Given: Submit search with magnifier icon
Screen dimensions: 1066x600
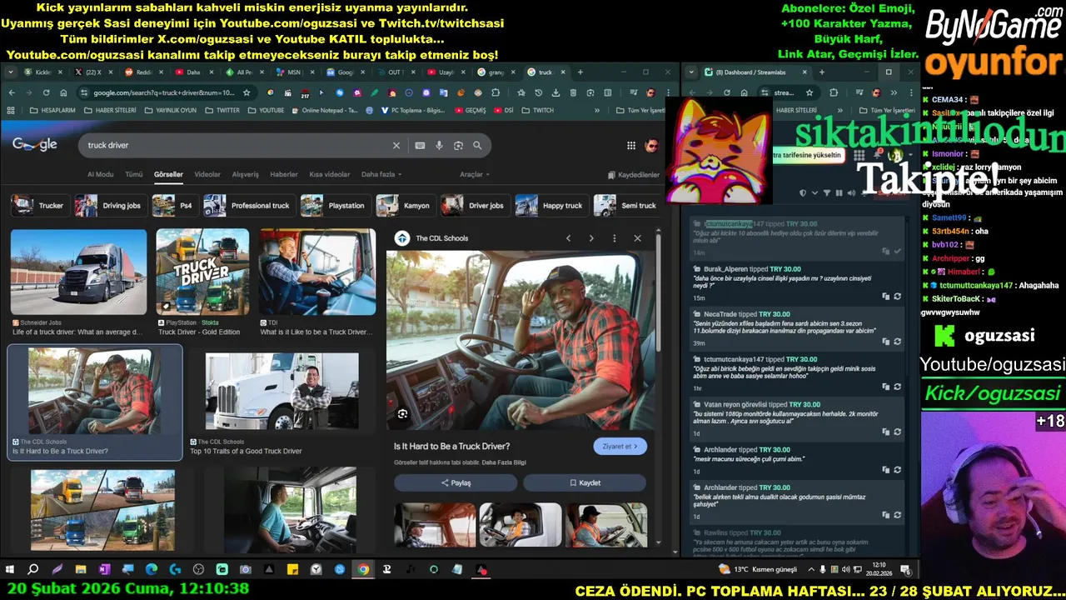Looking at the screenshot, I should click(x=477, y=145).
